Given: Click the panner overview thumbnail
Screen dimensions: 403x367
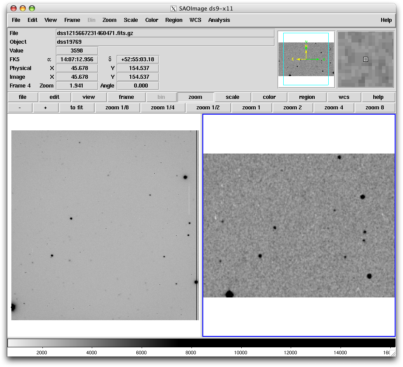Looking at the screenshot, I should (306, 59).
